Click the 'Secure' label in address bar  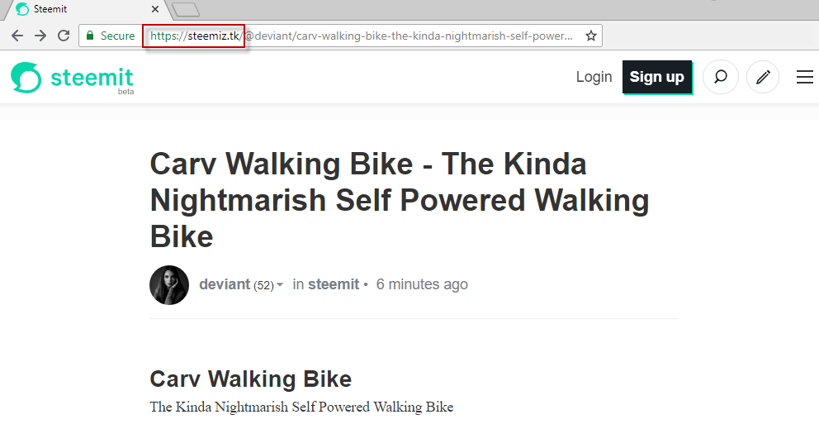(x=117, y=36)
